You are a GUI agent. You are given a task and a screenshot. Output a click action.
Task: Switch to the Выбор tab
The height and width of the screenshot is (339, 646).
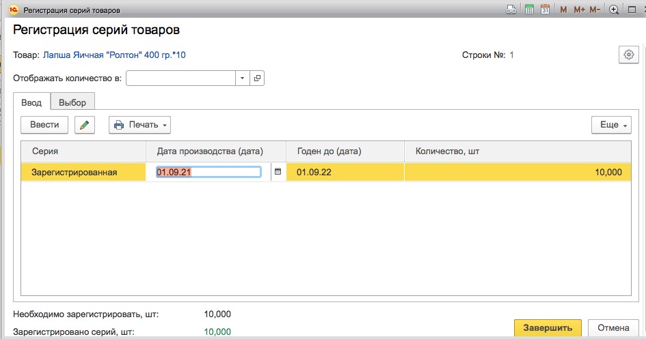72,102
